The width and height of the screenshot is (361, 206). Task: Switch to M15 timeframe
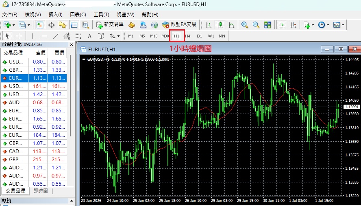tap(154, 36)
